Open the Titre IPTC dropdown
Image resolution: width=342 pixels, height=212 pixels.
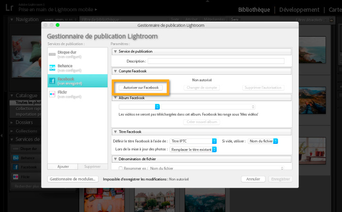(193, 141)
